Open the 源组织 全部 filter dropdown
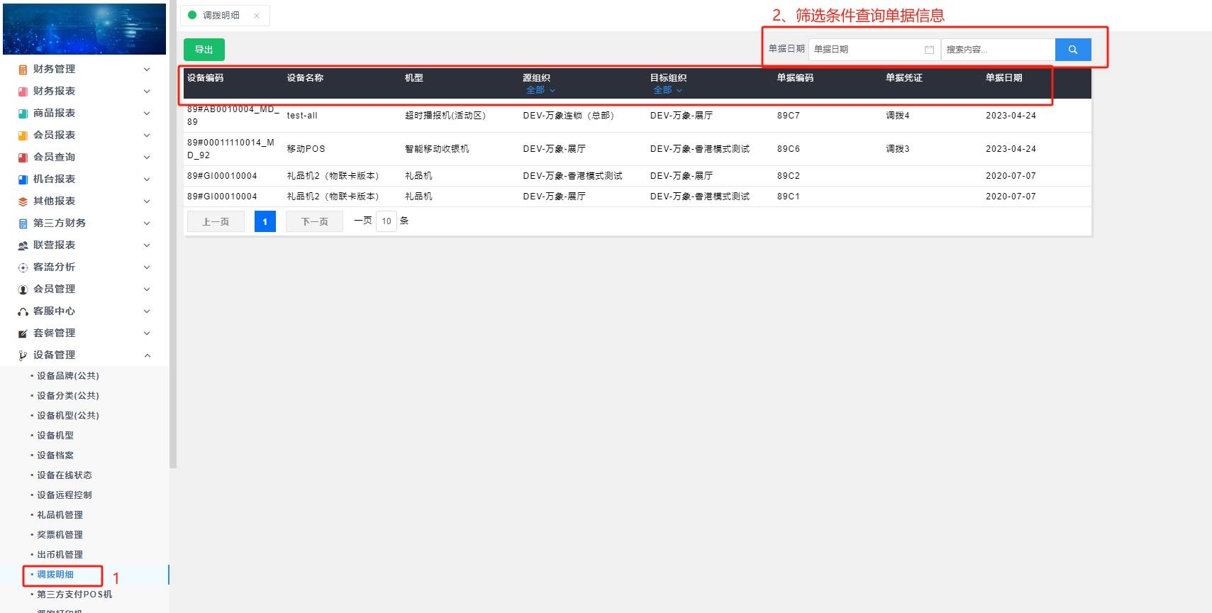 point(540,90)
